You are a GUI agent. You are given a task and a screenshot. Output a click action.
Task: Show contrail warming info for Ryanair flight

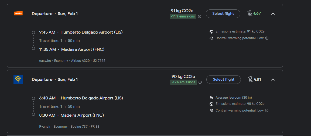[x=267, y=110]
